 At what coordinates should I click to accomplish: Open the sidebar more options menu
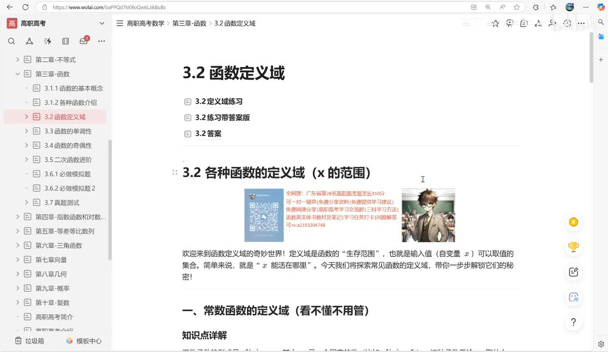coord(102,42)
